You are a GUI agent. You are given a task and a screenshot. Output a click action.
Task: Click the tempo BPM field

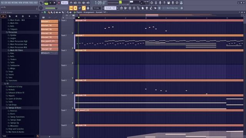[64, 3]
